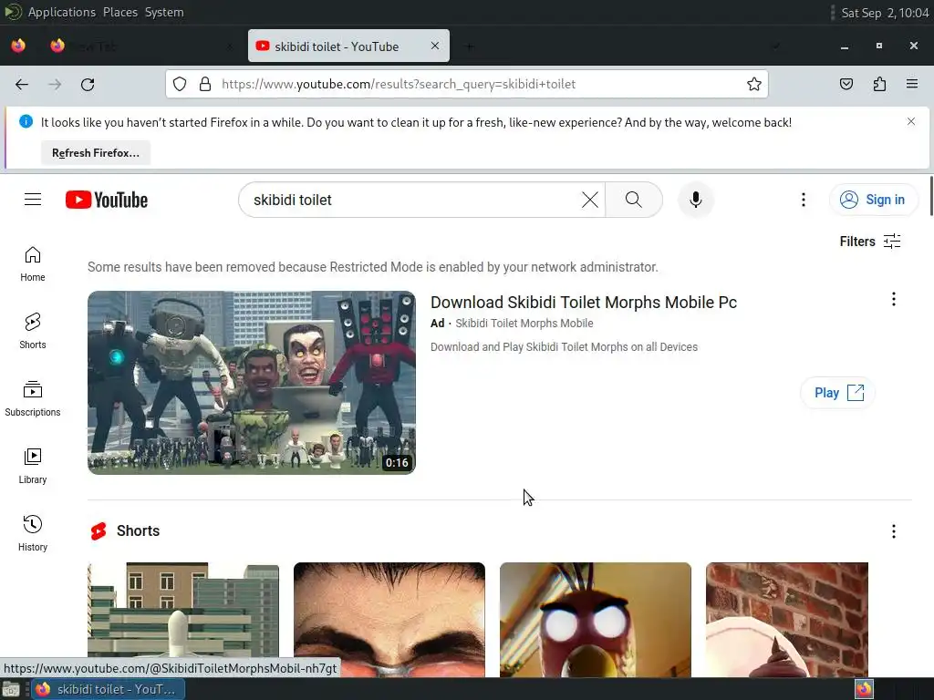Open the YouTube hamburger guide menu
The image size is (934, 700).
coord(33,200)
